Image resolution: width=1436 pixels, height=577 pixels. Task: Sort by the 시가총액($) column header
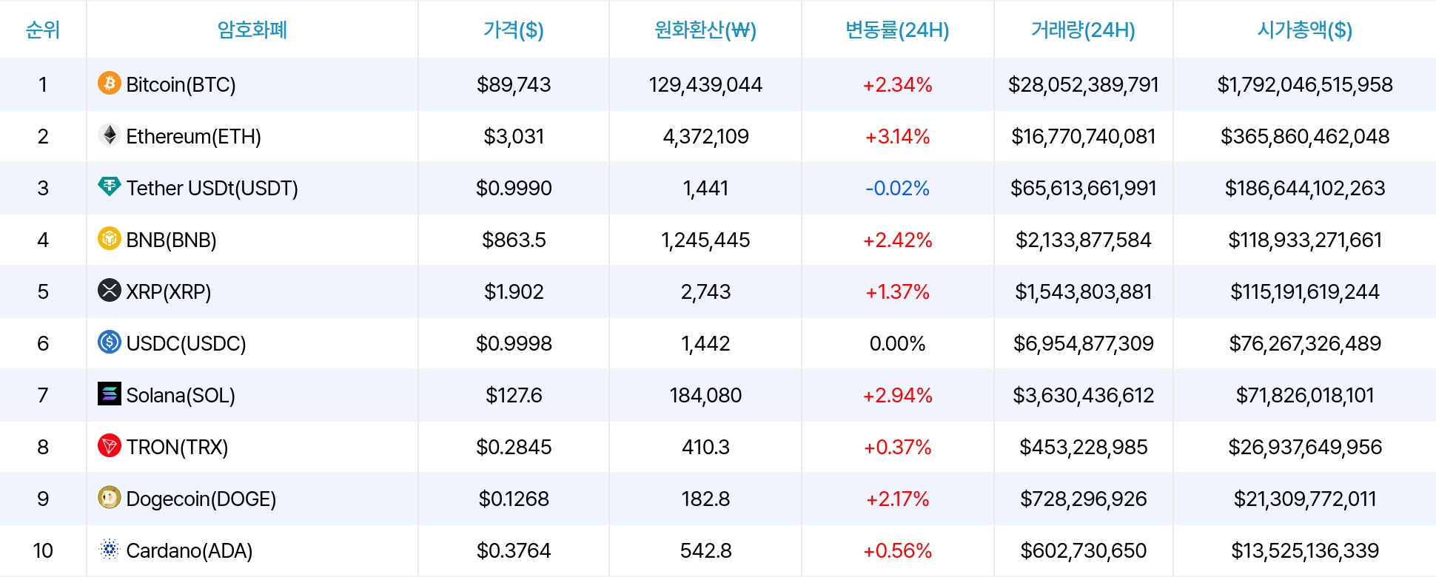tap(1305, 30)
